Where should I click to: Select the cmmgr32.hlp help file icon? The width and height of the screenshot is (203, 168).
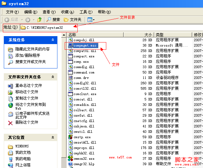coord(70,164)
